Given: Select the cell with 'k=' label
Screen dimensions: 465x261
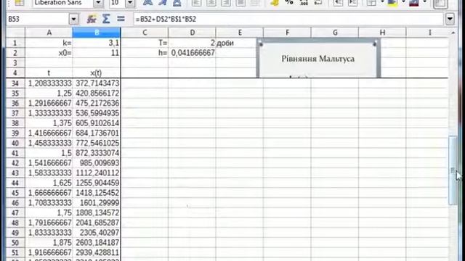Looking at the screenshot, I should 49,43.
